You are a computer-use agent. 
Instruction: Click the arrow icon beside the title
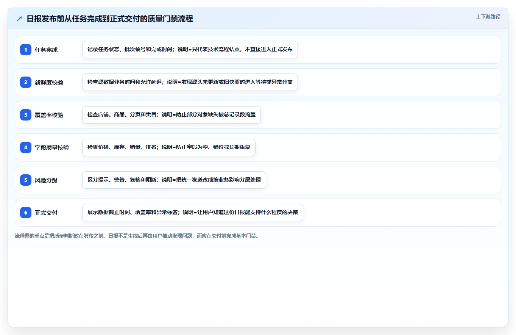click(19, 19)
